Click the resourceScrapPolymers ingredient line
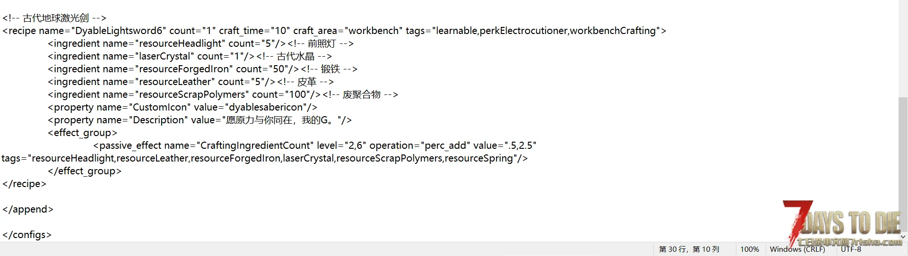This screenshot has height=256, width=908. pyautogui.click(x=223, y=94)
